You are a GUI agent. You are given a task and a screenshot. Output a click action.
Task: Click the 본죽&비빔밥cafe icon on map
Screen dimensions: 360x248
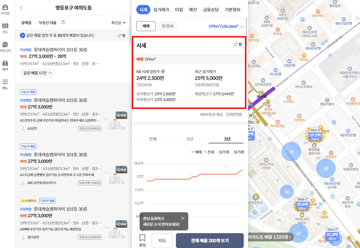coord(268,105)
